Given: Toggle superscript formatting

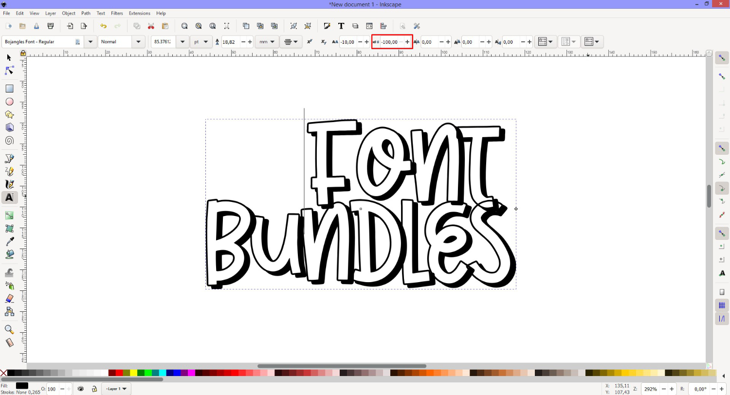Looking at the screenshot, I should 310,42.
